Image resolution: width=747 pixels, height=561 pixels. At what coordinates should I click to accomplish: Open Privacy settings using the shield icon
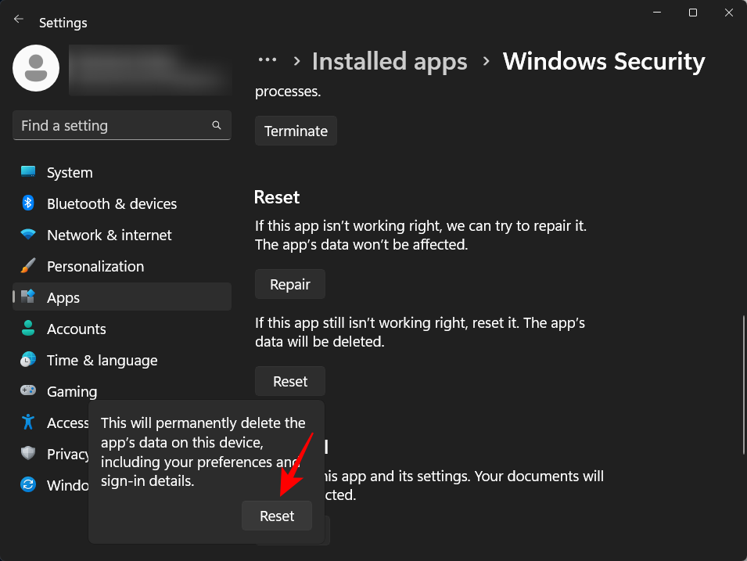pos(27,454)
